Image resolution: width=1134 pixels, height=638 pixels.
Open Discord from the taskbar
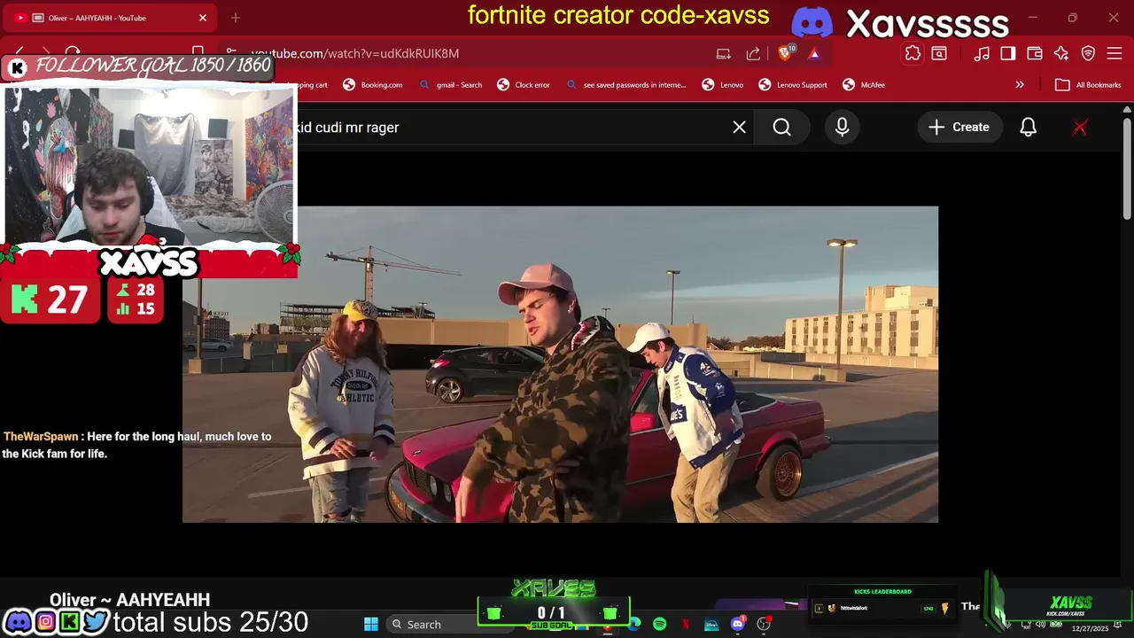click(x=738, y=624)
